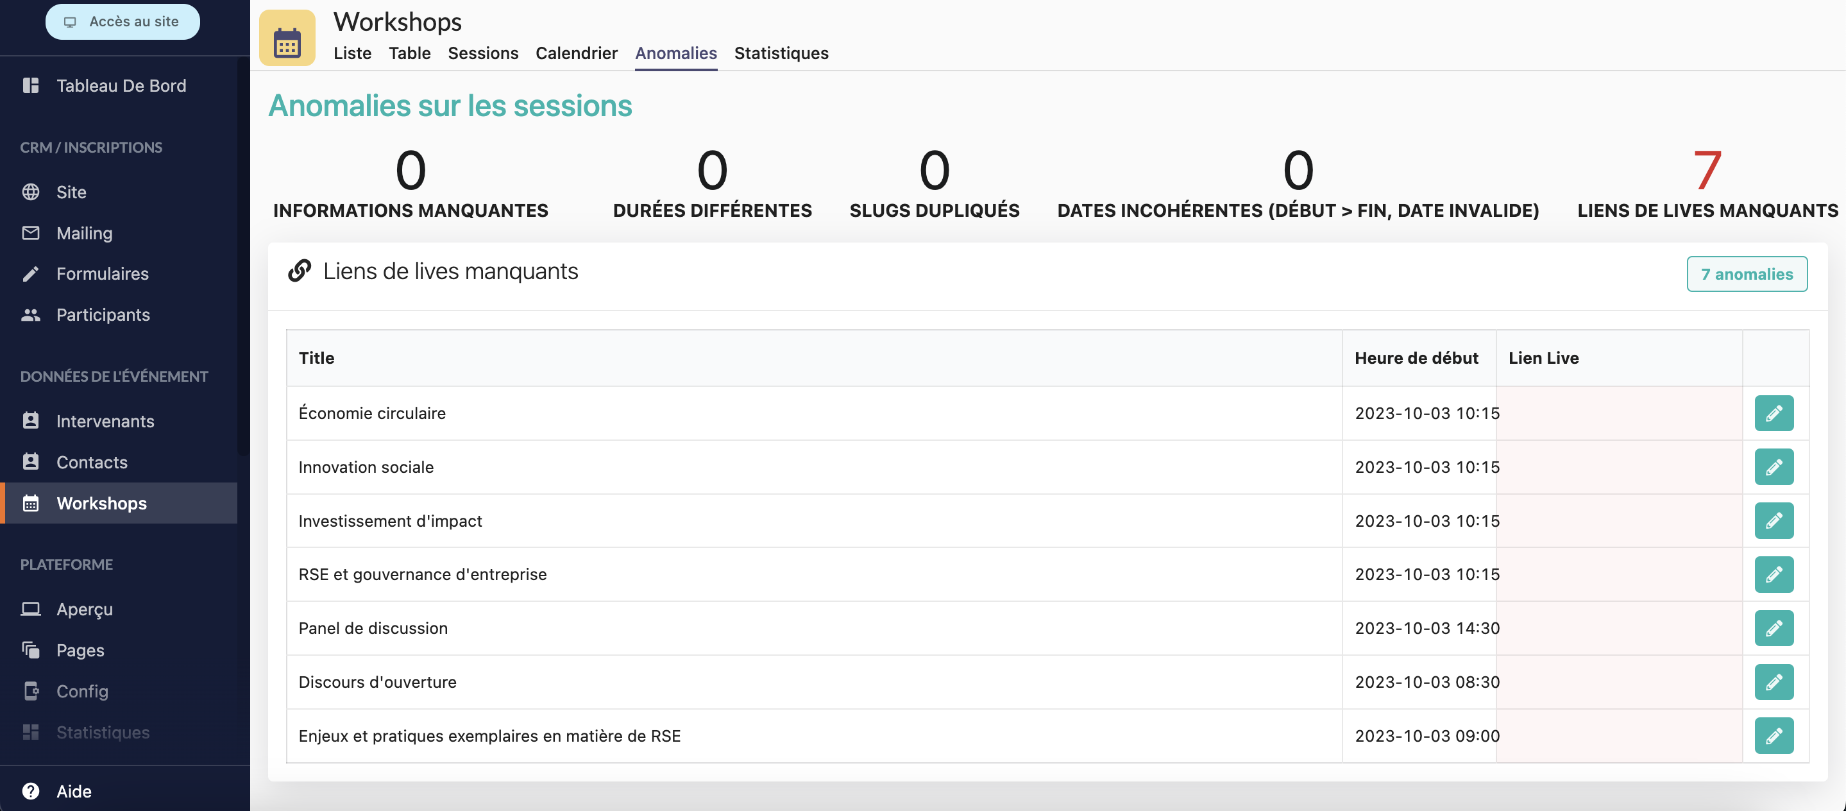Click the 7 anomalies badge
The height and width of the screenshot is (811, 1846).
coord(1747,274)
